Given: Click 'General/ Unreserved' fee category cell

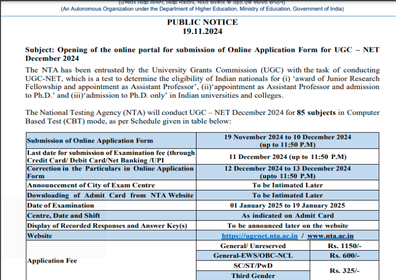Looking at the screenshot, I should [253, 246].
